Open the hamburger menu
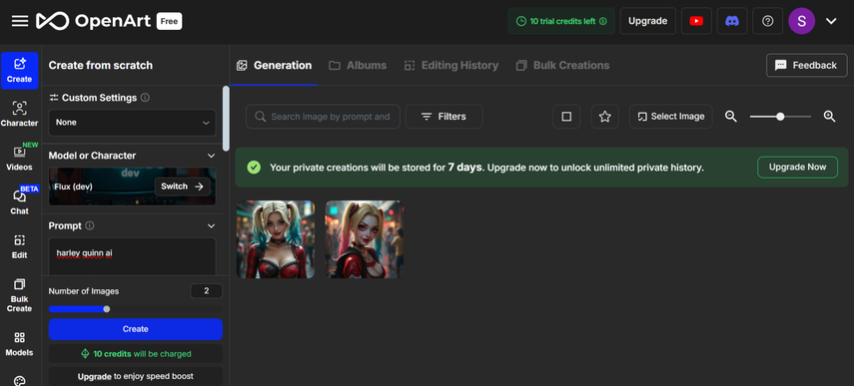854x386 pixels. pos(20,21)
